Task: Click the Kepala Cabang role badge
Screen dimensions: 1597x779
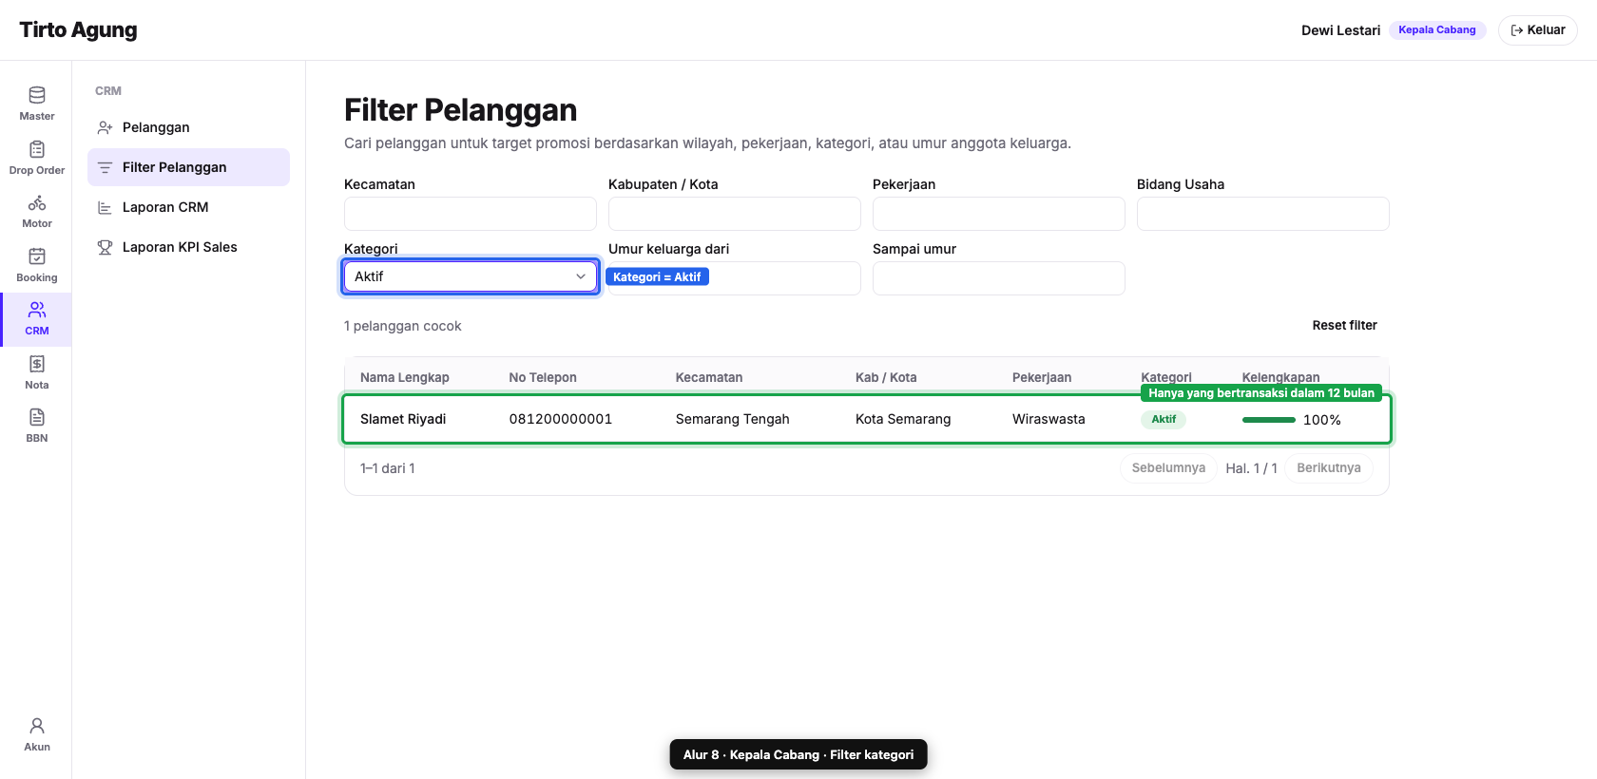Action: click(x=1437, y=30)
